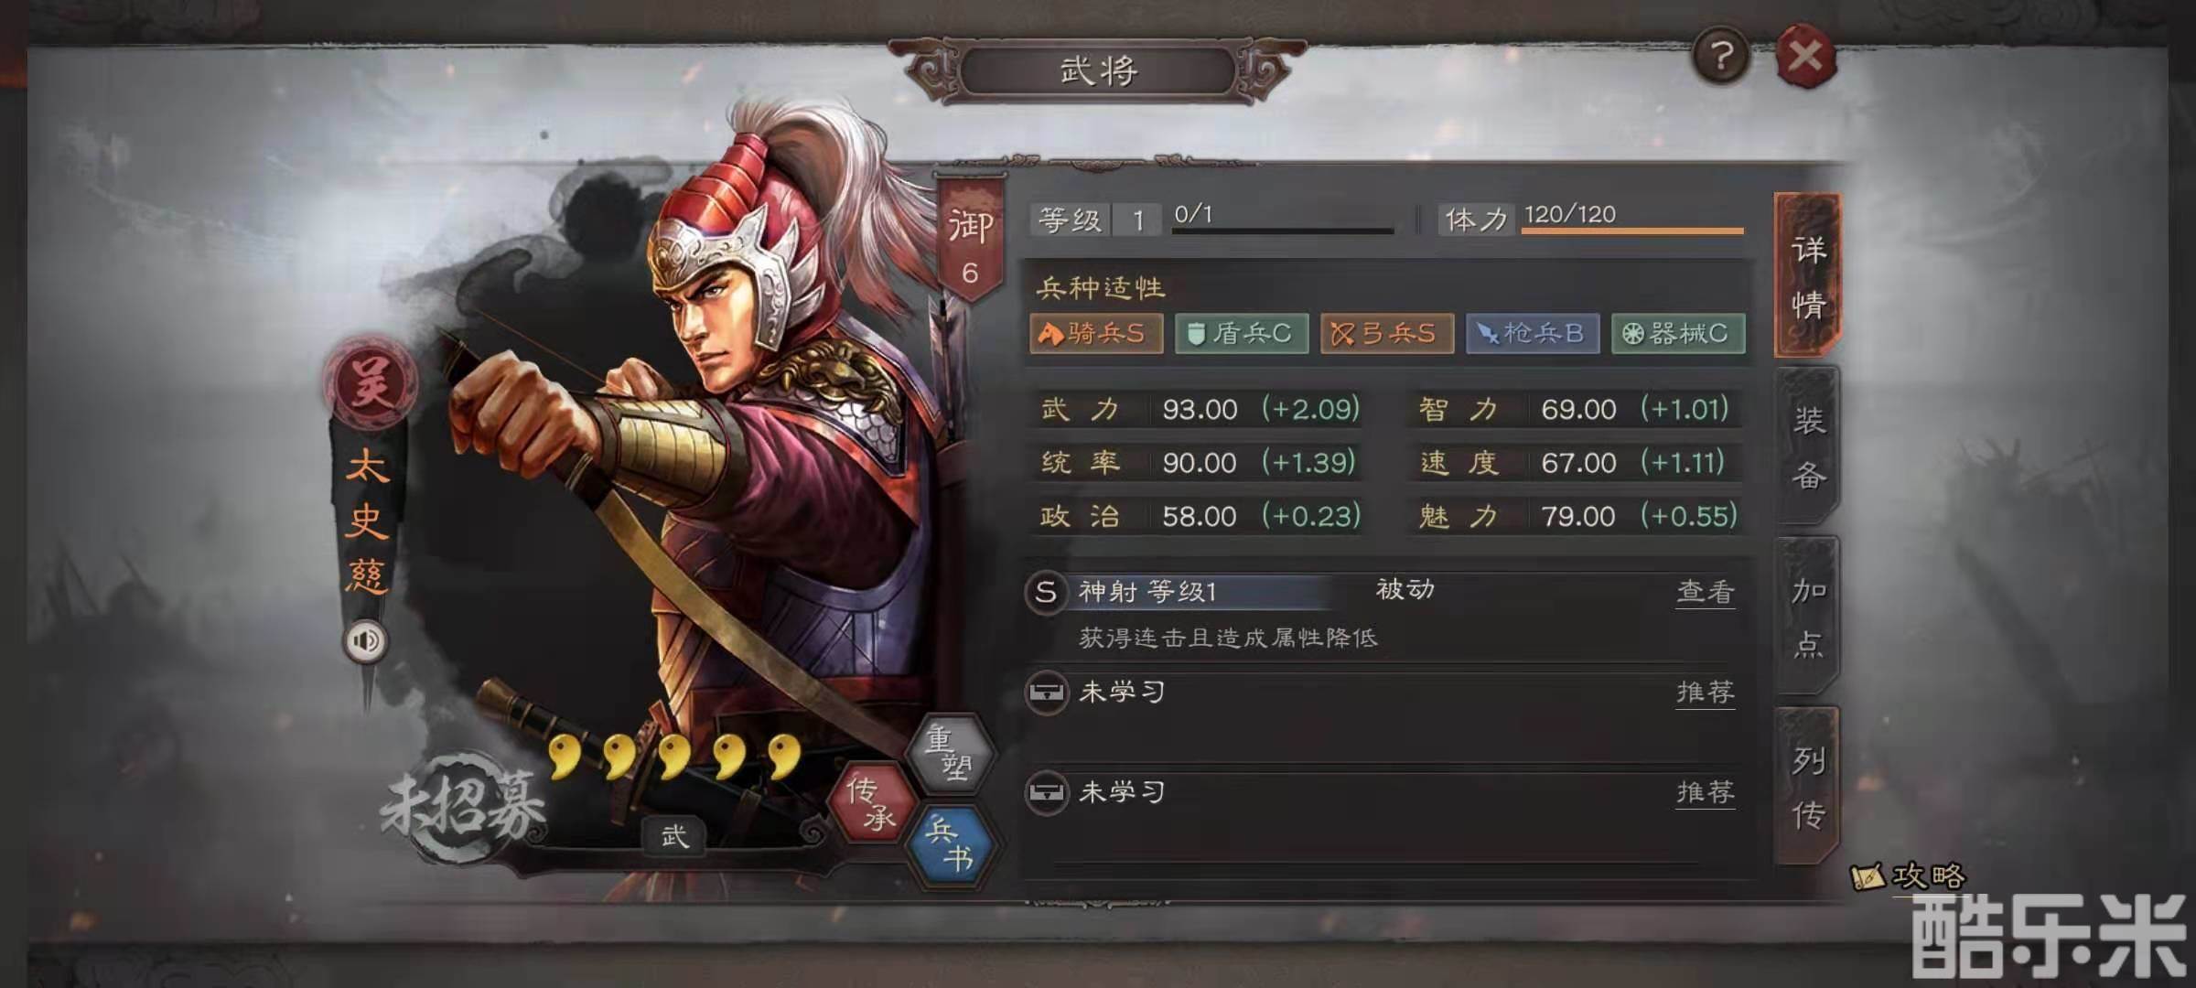Open the red 传承 hexagon icon

[x=872, y=802]
